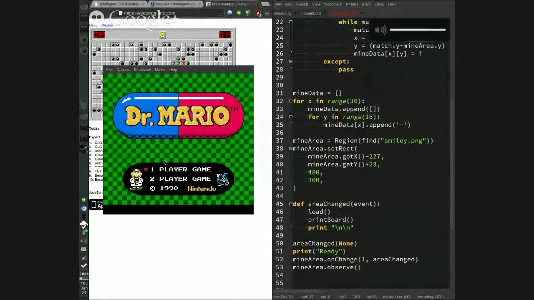
Task: Click the uBlock extension icon in browser
Action: pos(258,13)
